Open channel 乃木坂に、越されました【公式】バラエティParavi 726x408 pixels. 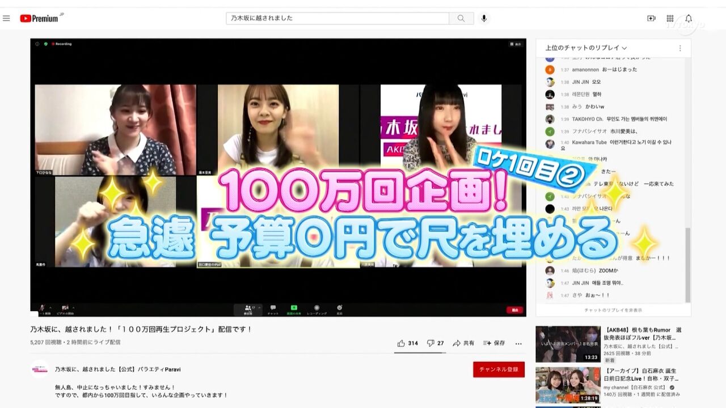tap(118, 369)
